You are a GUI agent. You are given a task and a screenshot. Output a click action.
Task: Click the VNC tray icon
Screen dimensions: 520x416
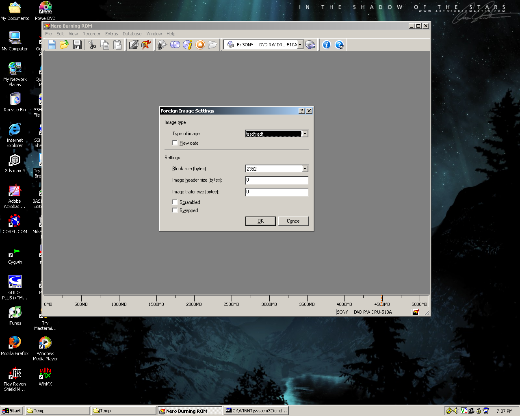tap(464, 411)
